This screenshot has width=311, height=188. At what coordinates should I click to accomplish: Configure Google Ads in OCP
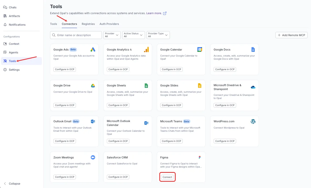click(x=65, y=69)
